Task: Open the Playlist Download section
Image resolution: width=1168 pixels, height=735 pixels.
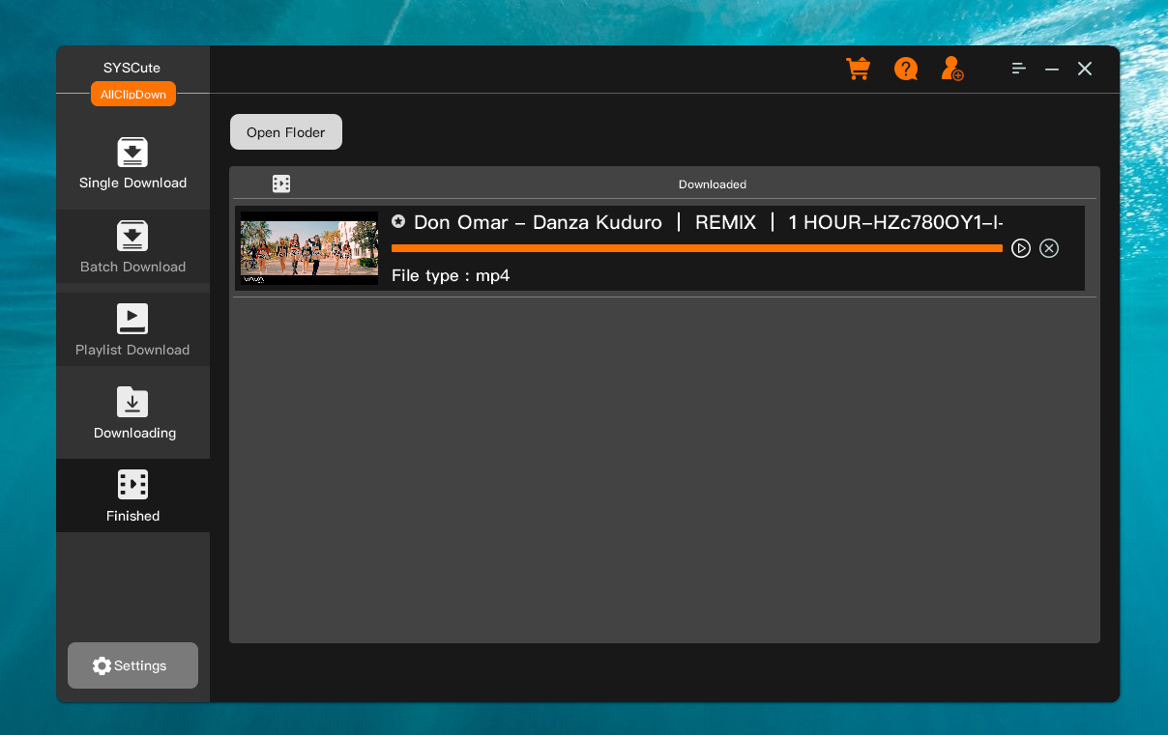Action: (132, 330)
